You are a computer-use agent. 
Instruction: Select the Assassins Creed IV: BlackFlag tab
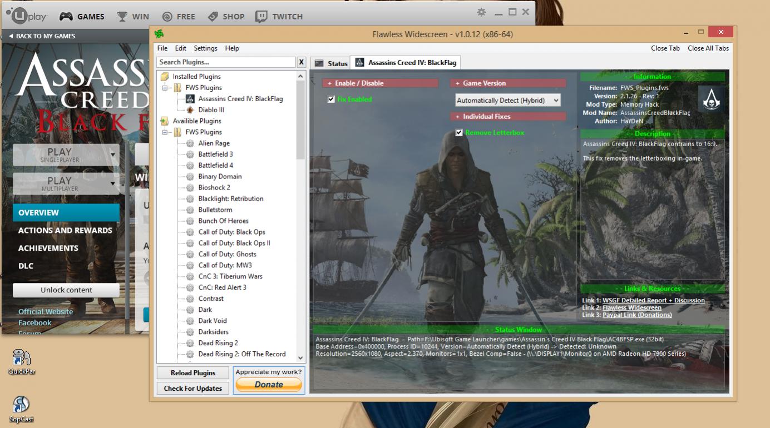(406, 62)
